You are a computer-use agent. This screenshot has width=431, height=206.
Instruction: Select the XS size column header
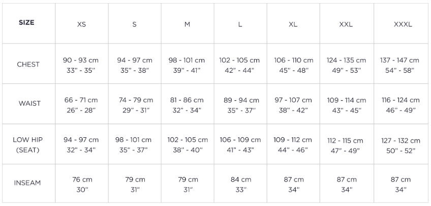[81, 24]
